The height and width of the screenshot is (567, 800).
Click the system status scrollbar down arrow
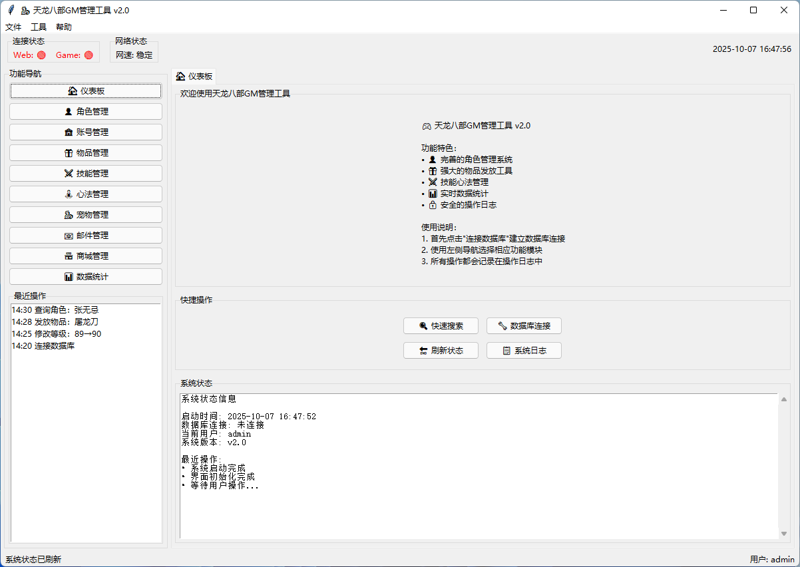(x=784, y=534)
